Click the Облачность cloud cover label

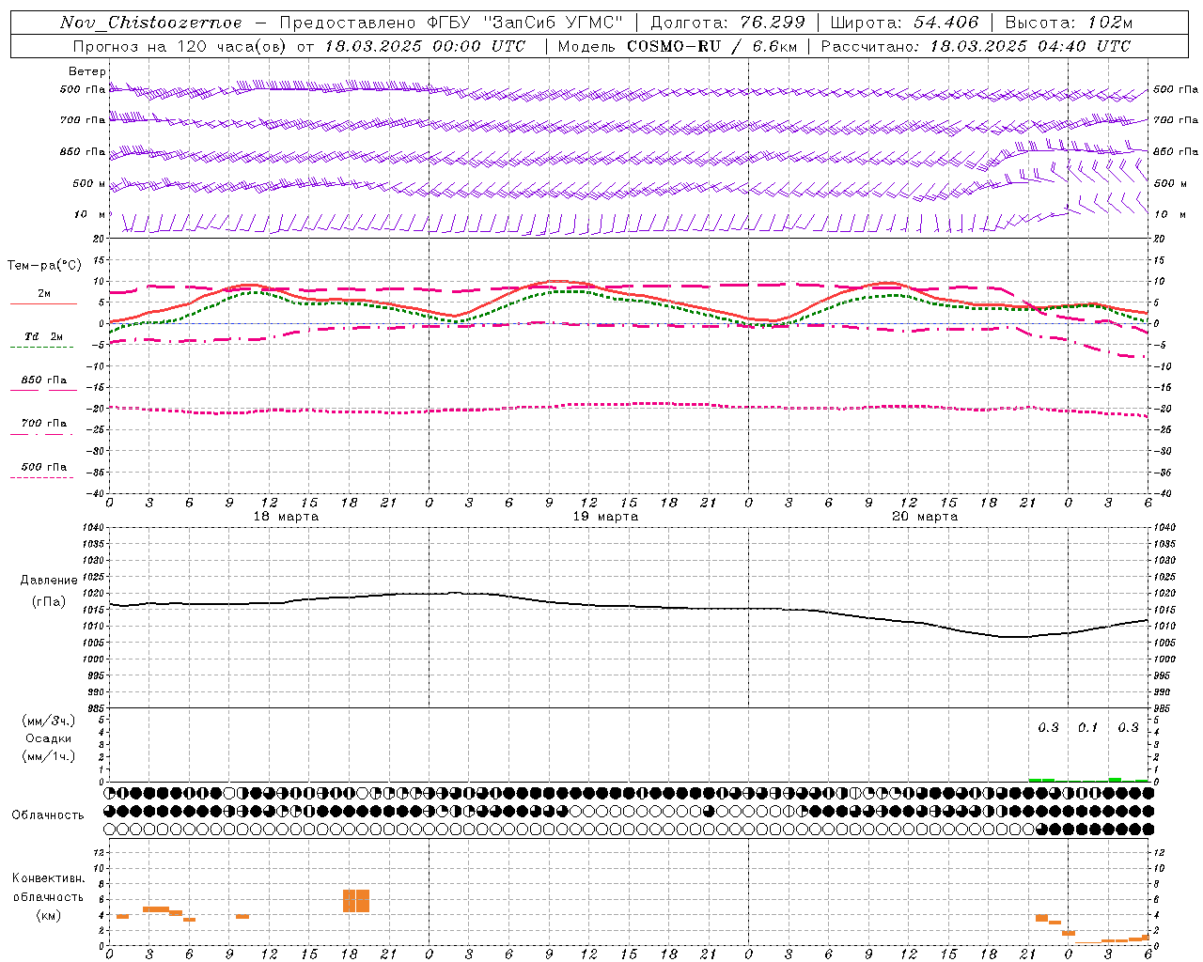pyautogui.click(x=48, y=815)
